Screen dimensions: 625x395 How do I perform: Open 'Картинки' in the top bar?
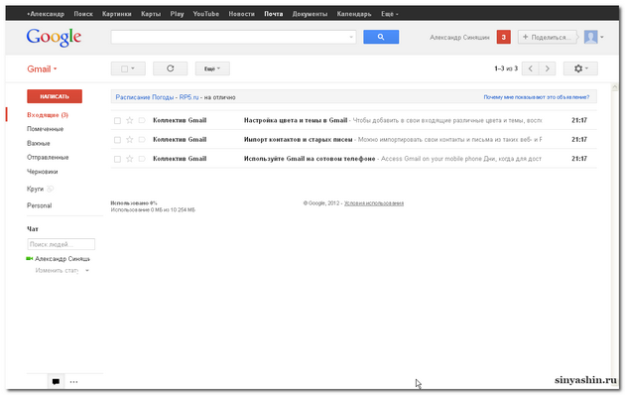pos(117,14)
